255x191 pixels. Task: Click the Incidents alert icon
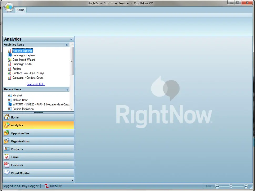7,165
